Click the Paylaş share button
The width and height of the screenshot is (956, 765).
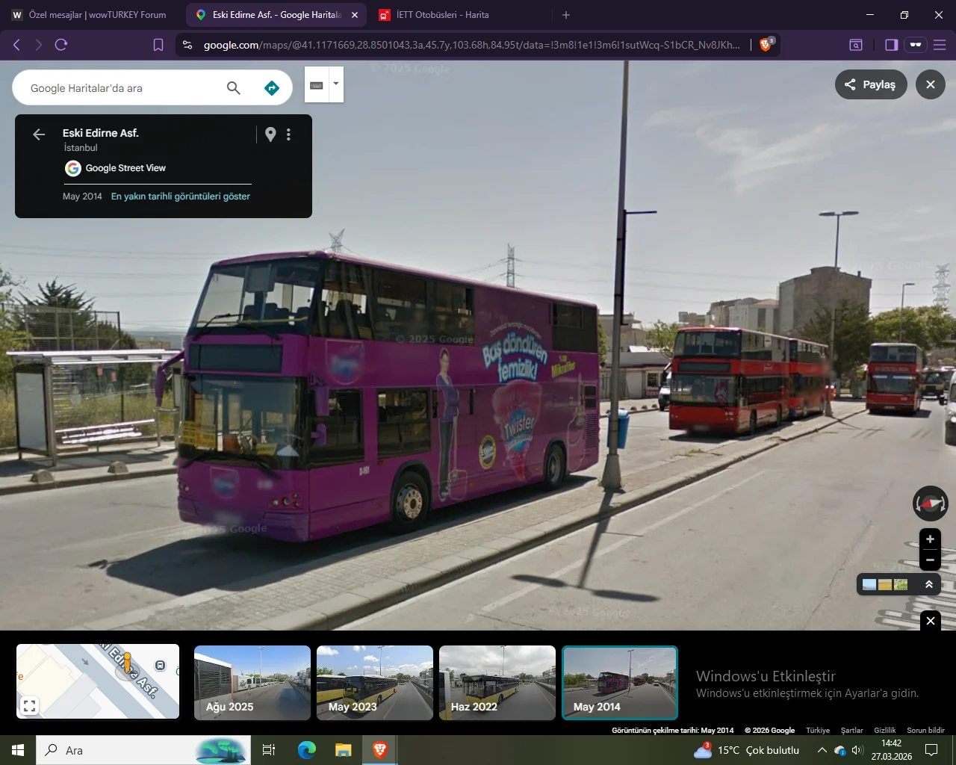tap(870, 84)
